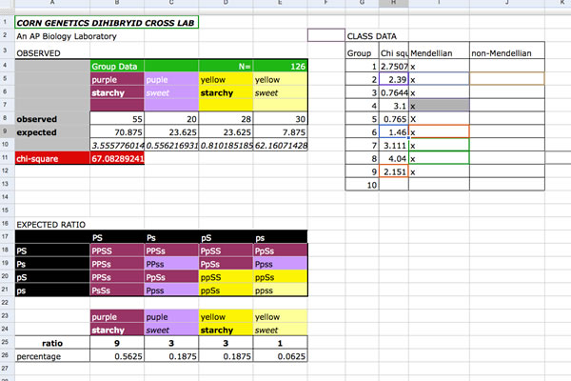
Task: Click the empty outlined cell left of CLASS DATA
Action: (325, 35)
